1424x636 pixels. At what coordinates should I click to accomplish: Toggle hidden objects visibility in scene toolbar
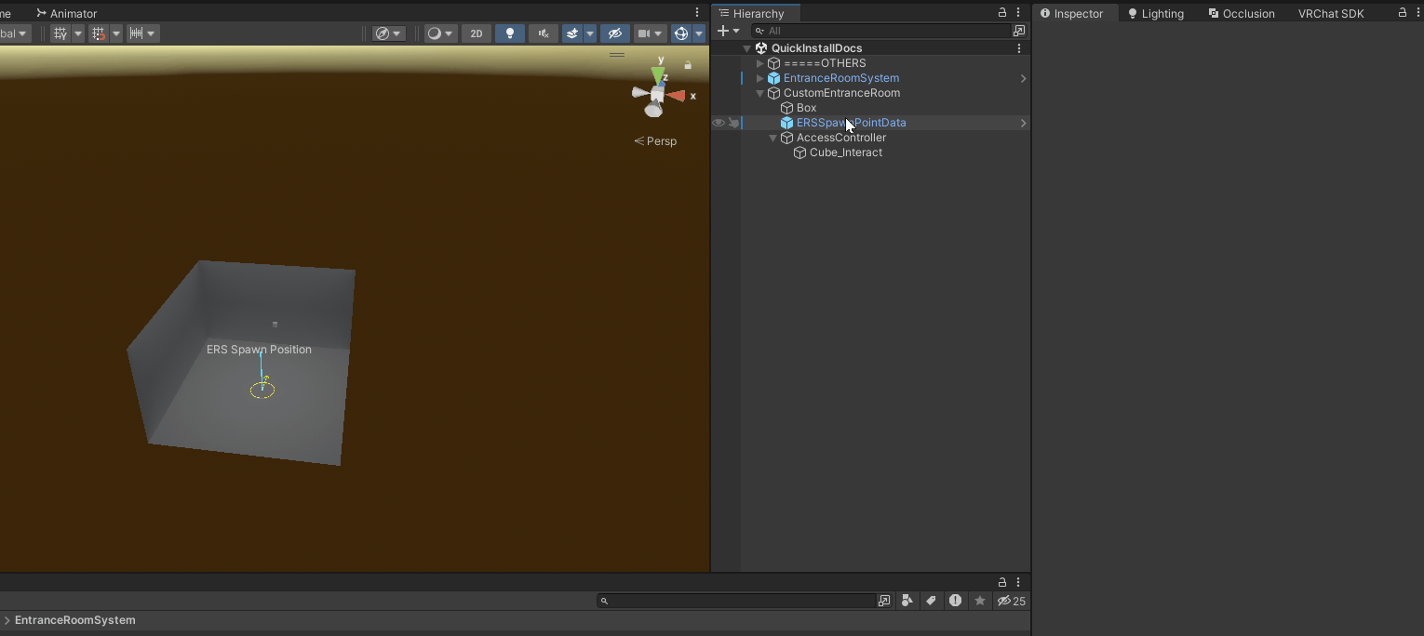pos(614,33)
